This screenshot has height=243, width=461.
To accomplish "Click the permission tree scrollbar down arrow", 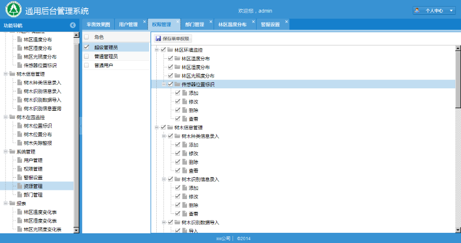I will point(458,230).
